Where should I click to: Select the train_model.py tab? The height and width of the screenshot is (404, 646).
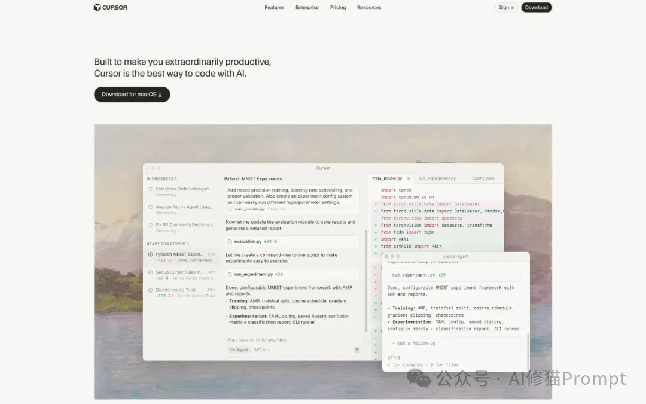(387, 178)
